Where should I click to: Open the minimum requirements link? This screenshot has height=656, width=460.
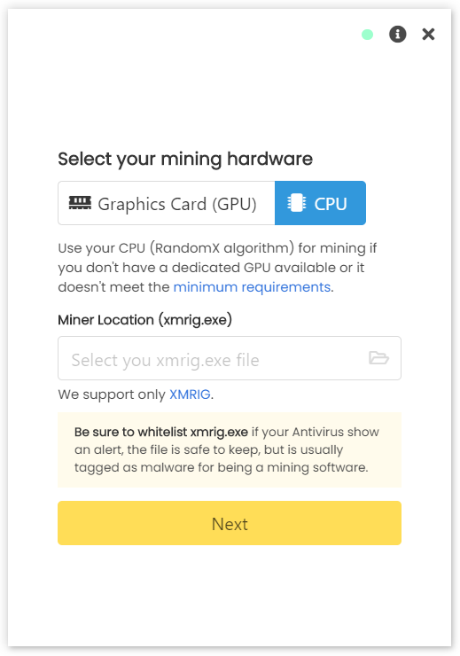252,287
